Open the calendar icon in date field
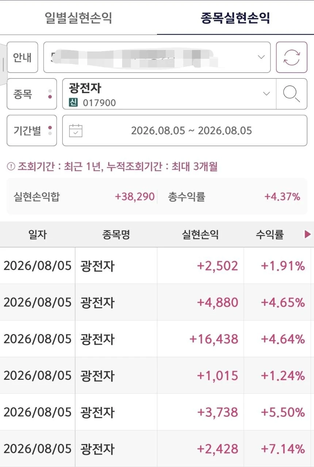The width and height of the screenshot is (314, 467). (76, 131)
